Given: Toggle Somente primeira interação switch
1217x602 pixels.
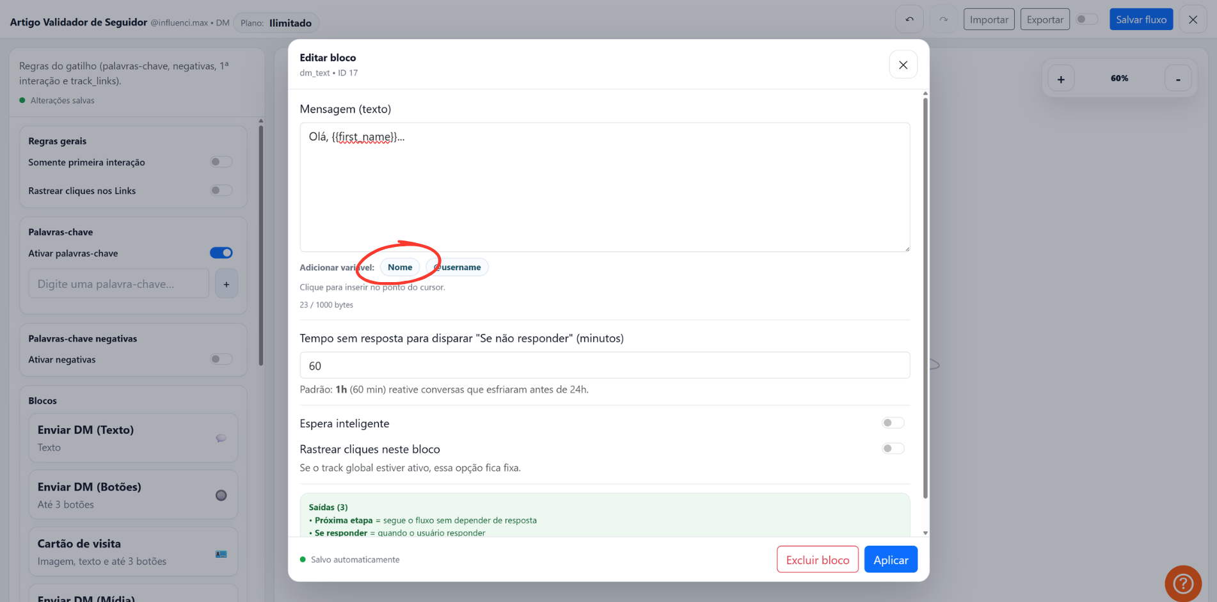Looking at the screenshot, I should pyautogui.click(x=221, y=162).
